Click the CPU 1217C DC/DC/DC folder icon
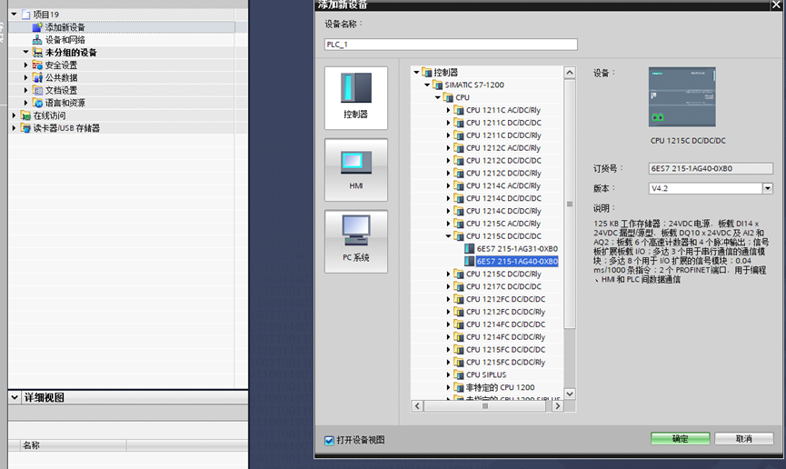This screenshot has width=786, height=469. (458, 286)
